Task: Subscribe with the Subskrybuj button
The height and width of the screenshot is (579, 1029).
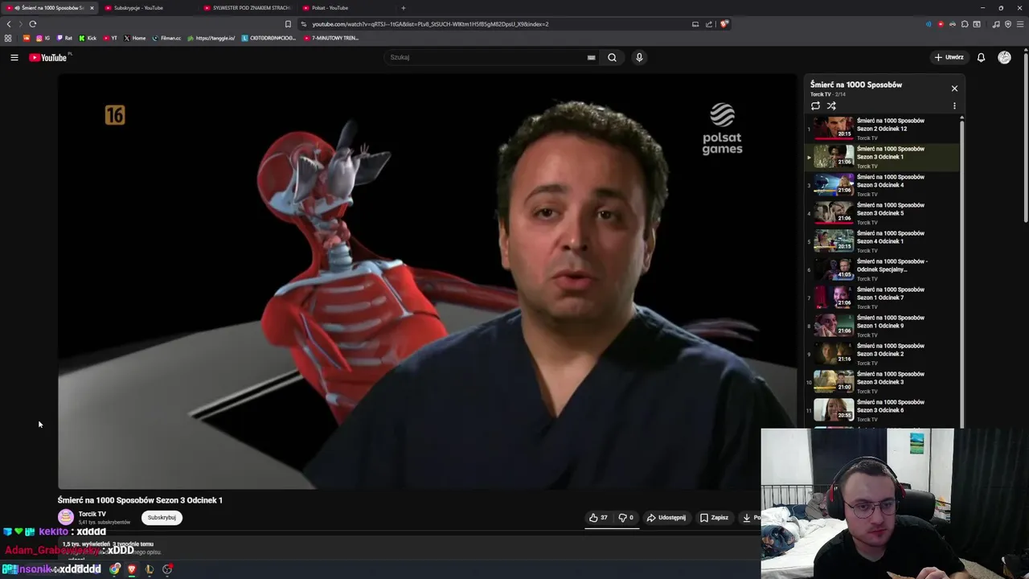Action: (x=162, y=517)
